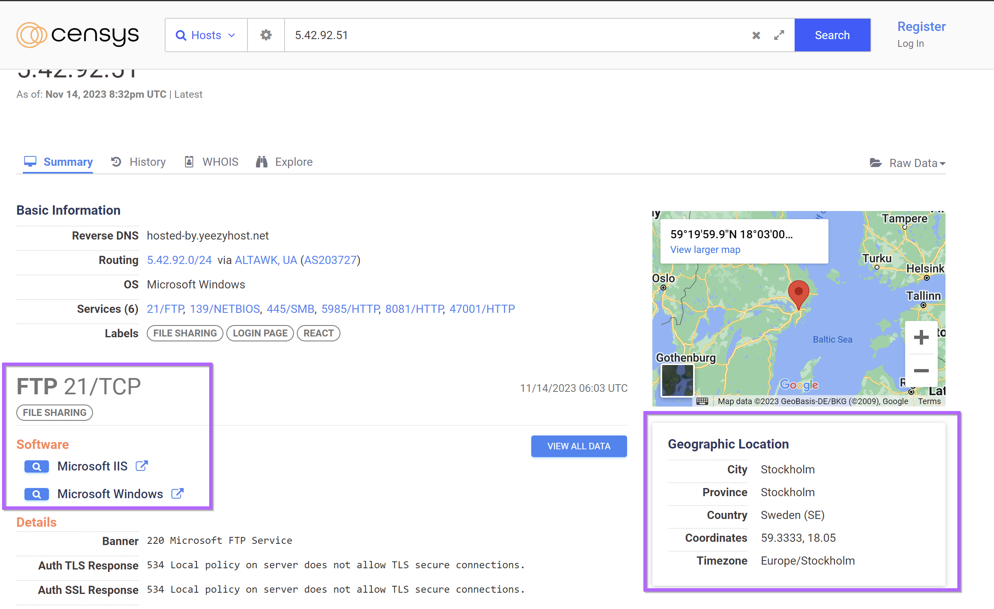
Task: Open Microsoft IIS external link icon
Action: click(x=141, y=466)
